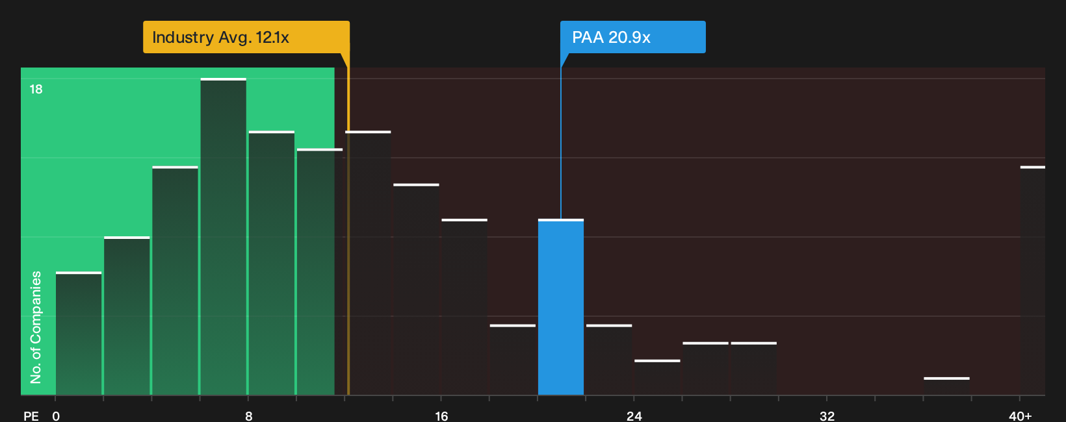Click the axis label 40+
Viewport: 1066px width, 422px height.
[x=1020, y=416]
